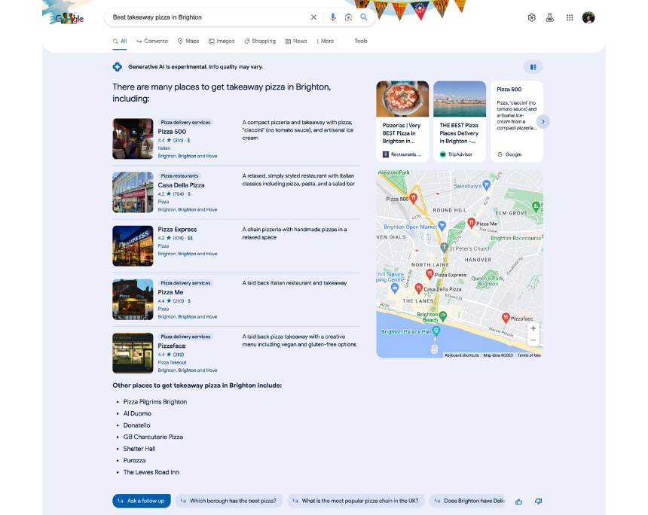This screenshot has height=515, width=648.
Task: Open the TripAdvisor pizza delivery card
Action: [x=460, y=121]
